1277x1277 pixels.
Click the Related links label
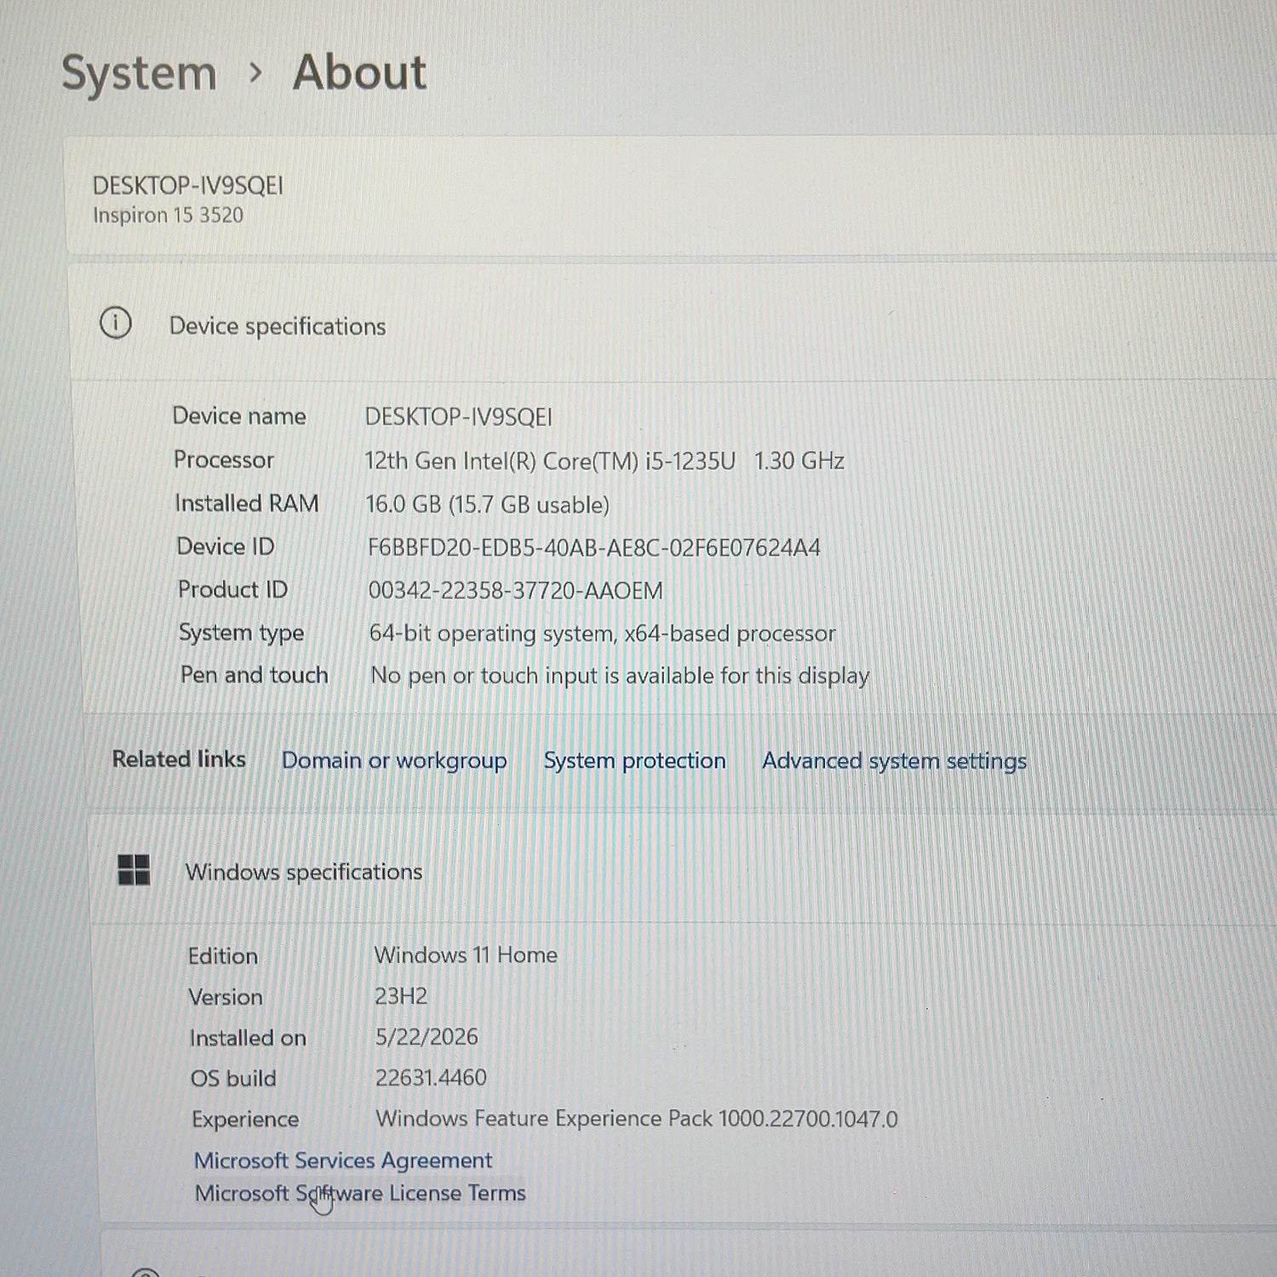(x=179, y=759)
